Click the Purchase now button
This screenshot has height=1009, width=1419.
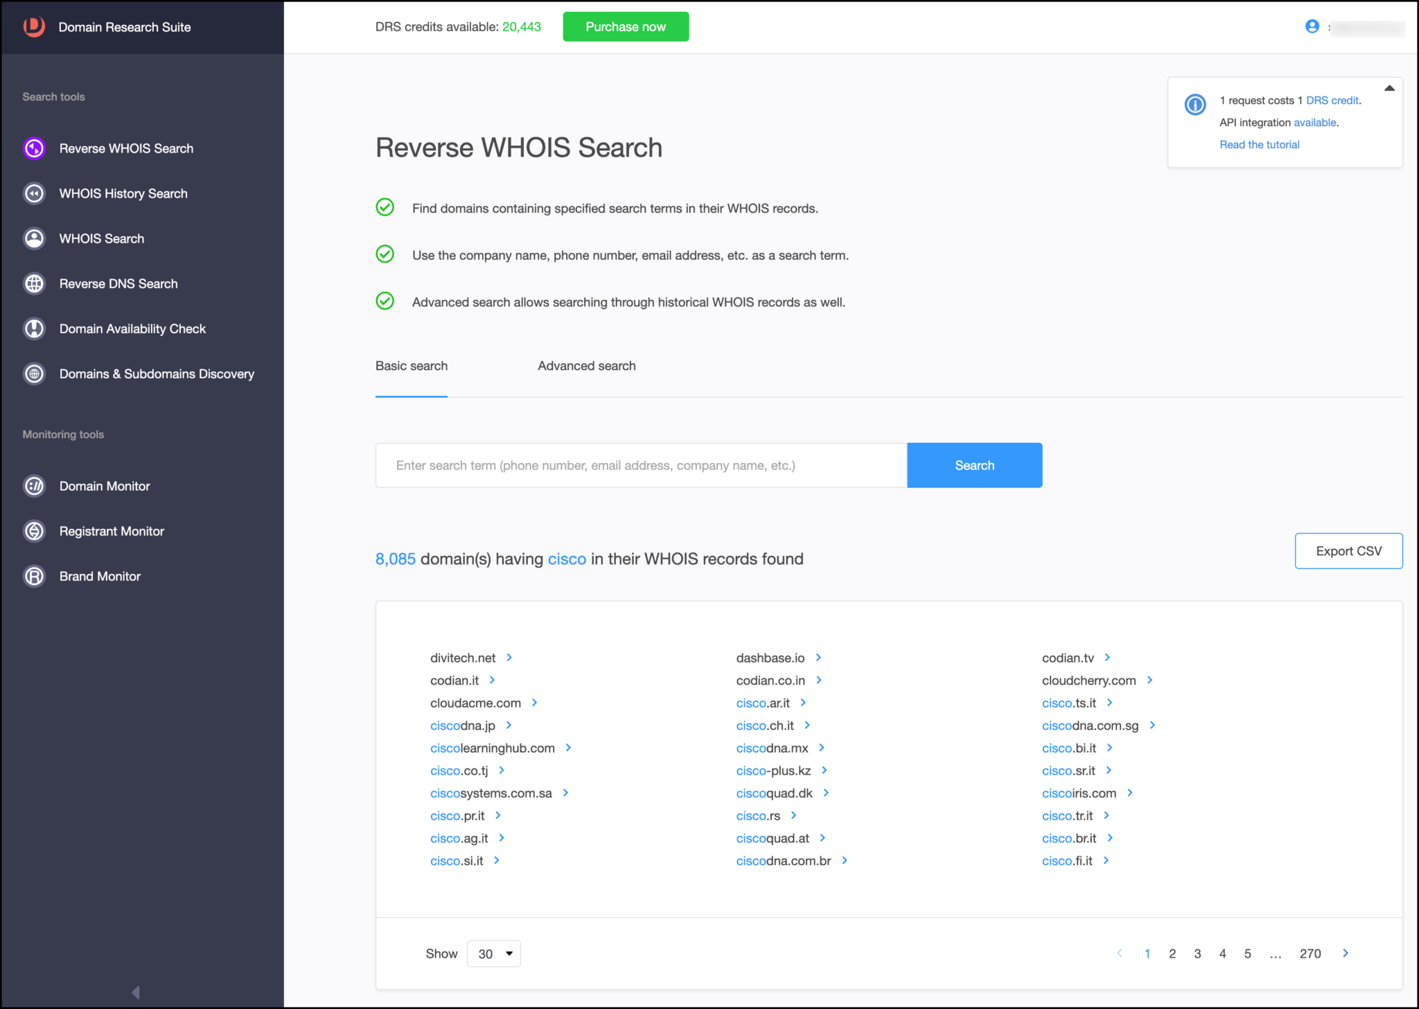[x=625, y=26]
